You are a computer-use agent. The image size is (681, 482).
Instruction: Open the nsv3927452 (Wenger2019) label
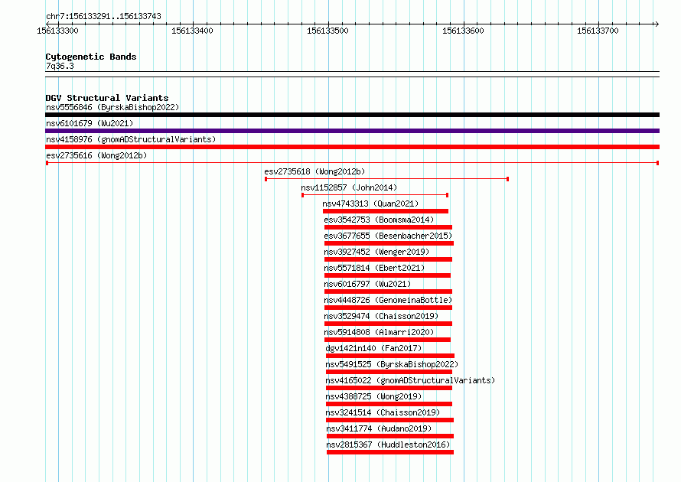[376, 252]
